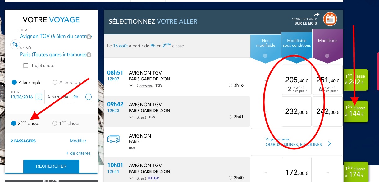Open the 9h departure time dropdown
Screen dimensions: 379x182
tap(89, 97)
